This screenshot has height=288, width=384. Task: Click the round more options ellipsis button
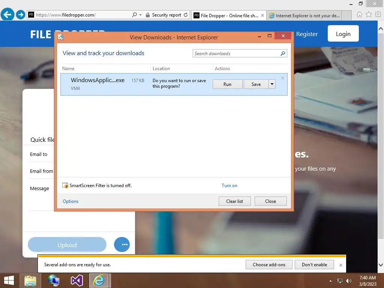pos(122,244)
